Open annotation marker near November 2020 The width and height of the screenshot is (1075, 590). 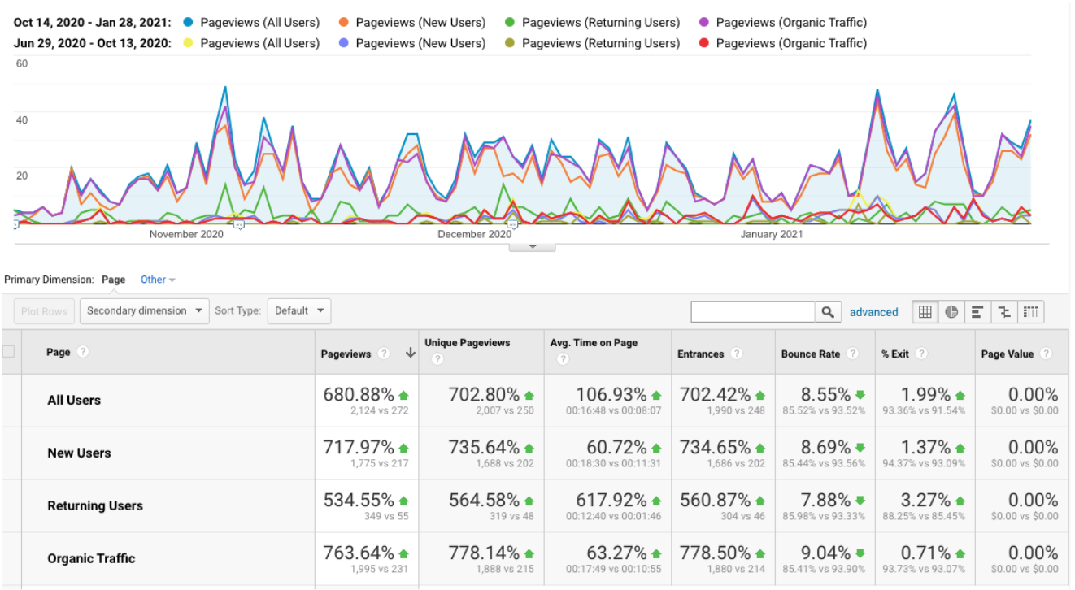(x=238, y=225)
